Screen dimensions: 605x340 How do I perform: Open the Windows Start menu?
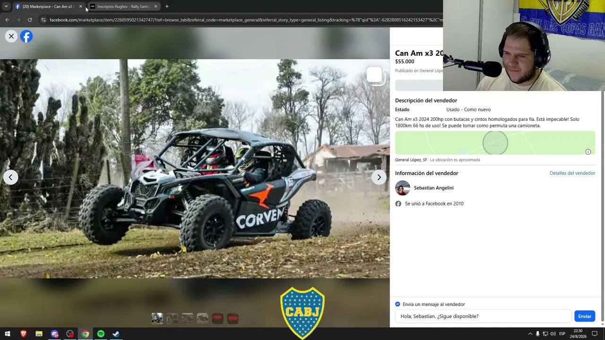8,334
